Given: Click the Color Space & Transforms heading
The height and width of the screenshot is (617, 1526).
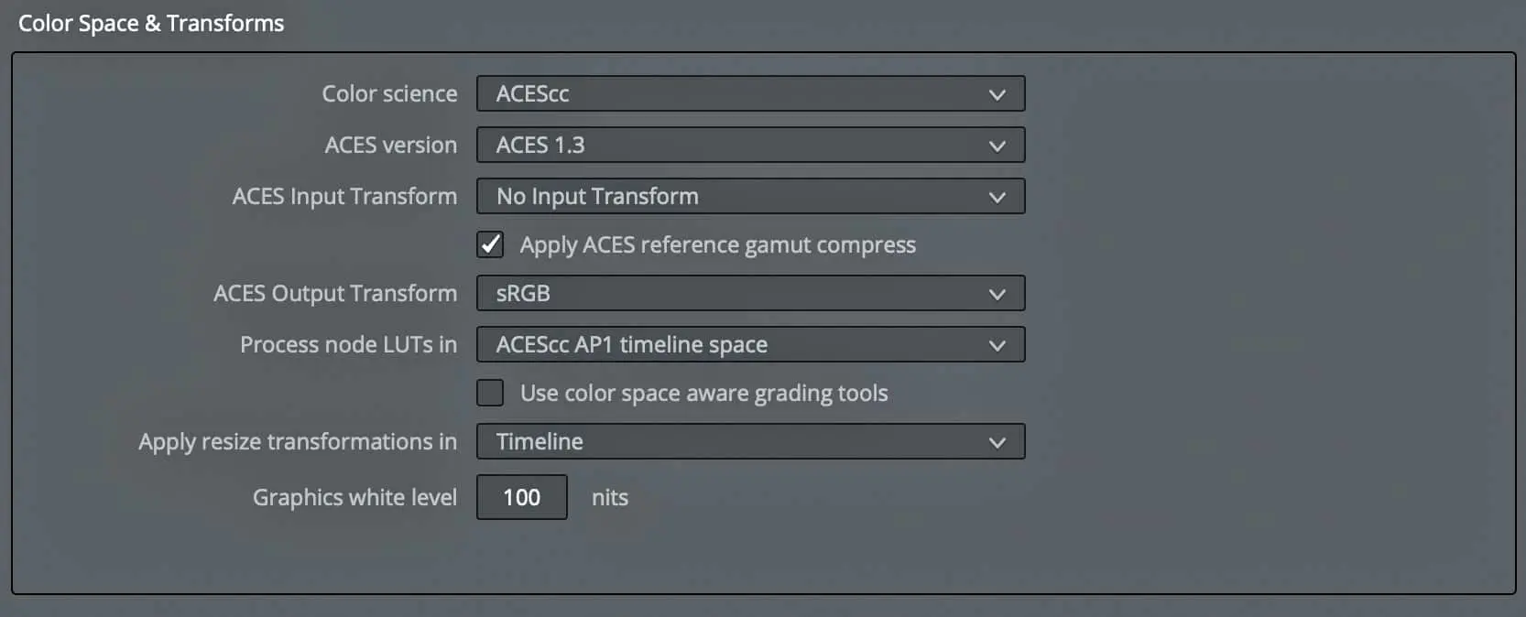Looking at the screenshot, I should pos(151,24).
